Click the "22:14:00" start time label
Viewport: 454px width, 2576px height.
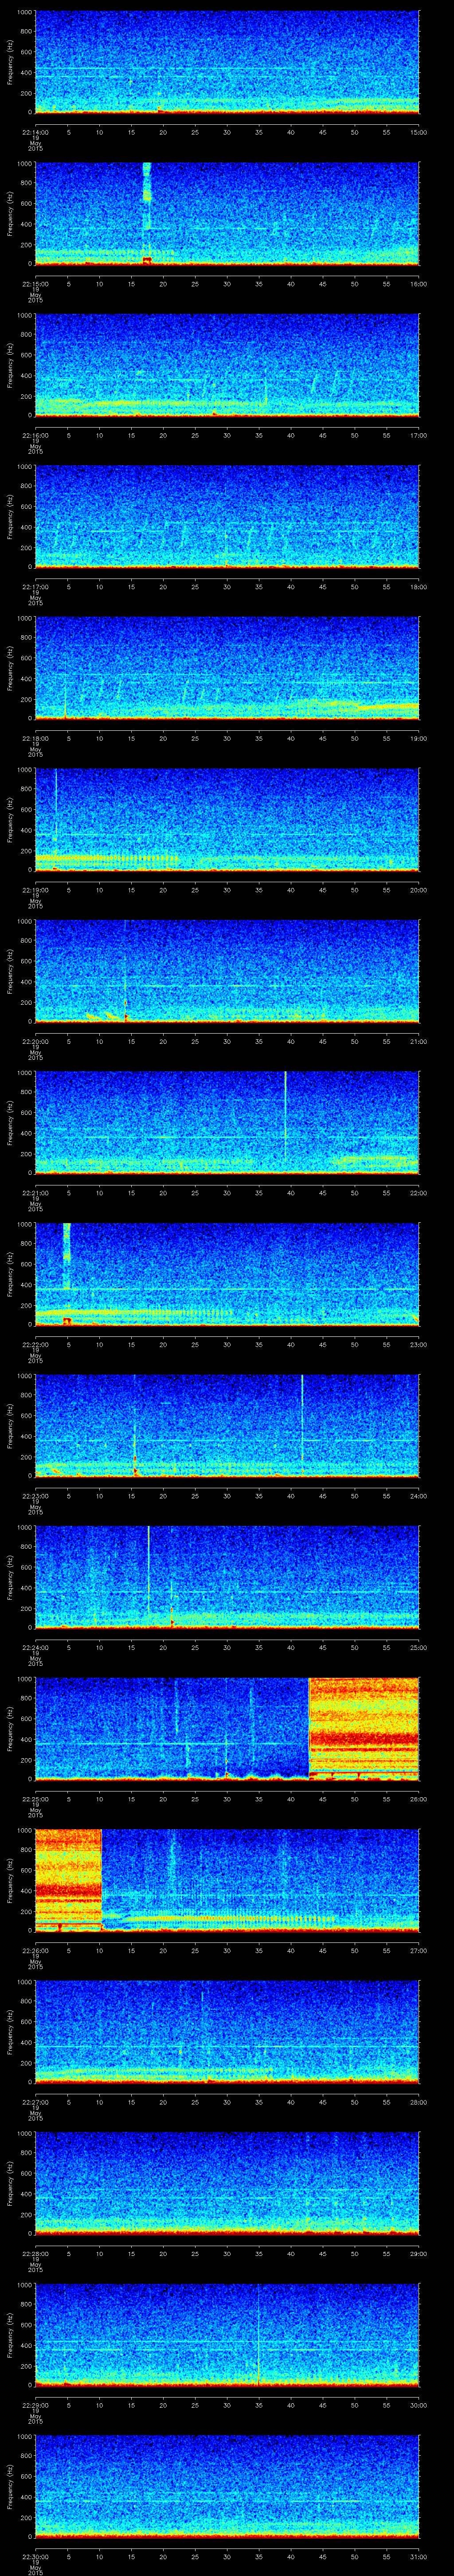[36, 132]
